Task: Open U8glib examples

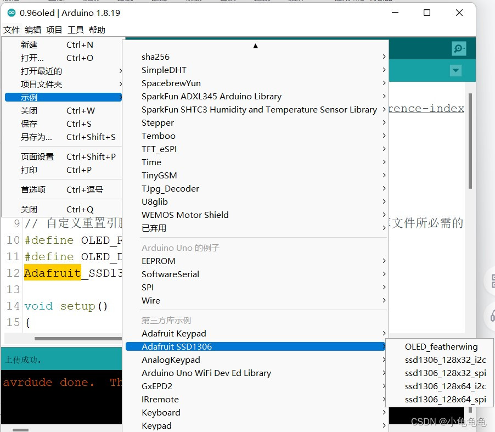Action: click(256, 202)
